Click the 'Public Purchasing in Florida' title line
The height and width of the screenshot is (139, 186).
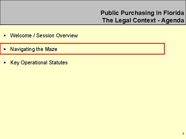142,13
